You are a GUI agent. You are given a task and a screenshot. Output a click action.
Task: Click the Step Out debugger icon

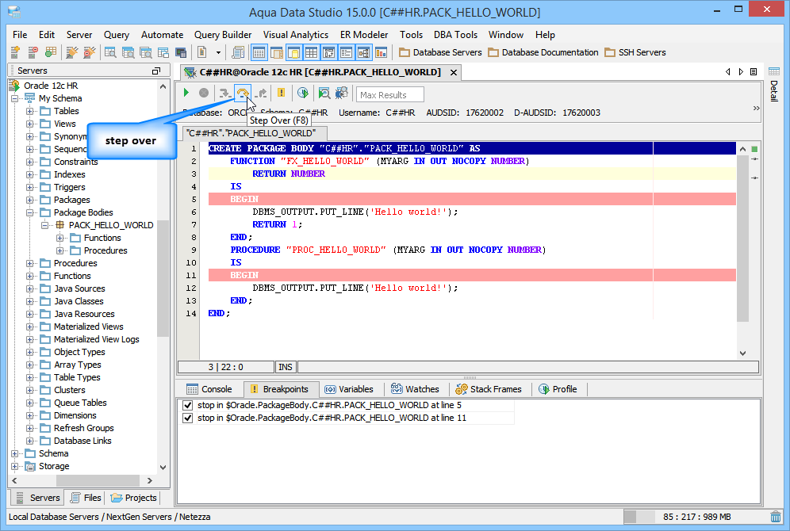(260, 94)
